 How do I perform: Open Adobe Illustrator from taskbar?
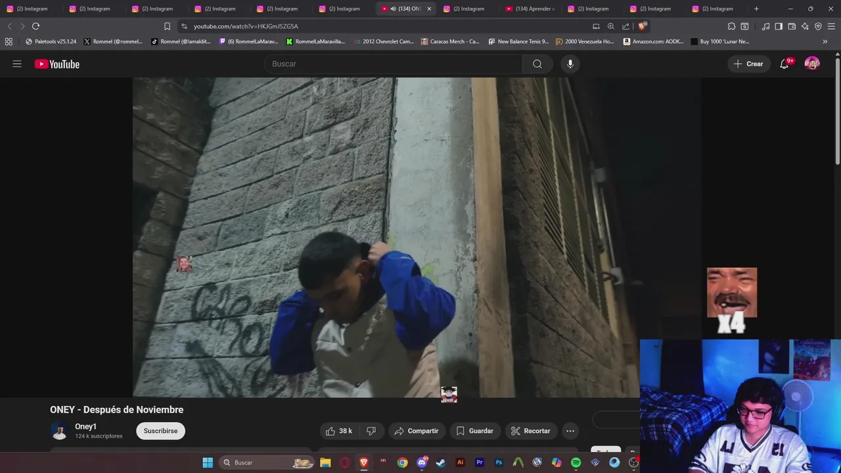point(460,462)
